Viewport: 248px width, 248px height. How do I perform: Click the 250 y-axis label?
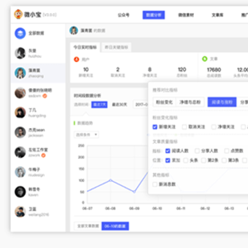(81, 145)
